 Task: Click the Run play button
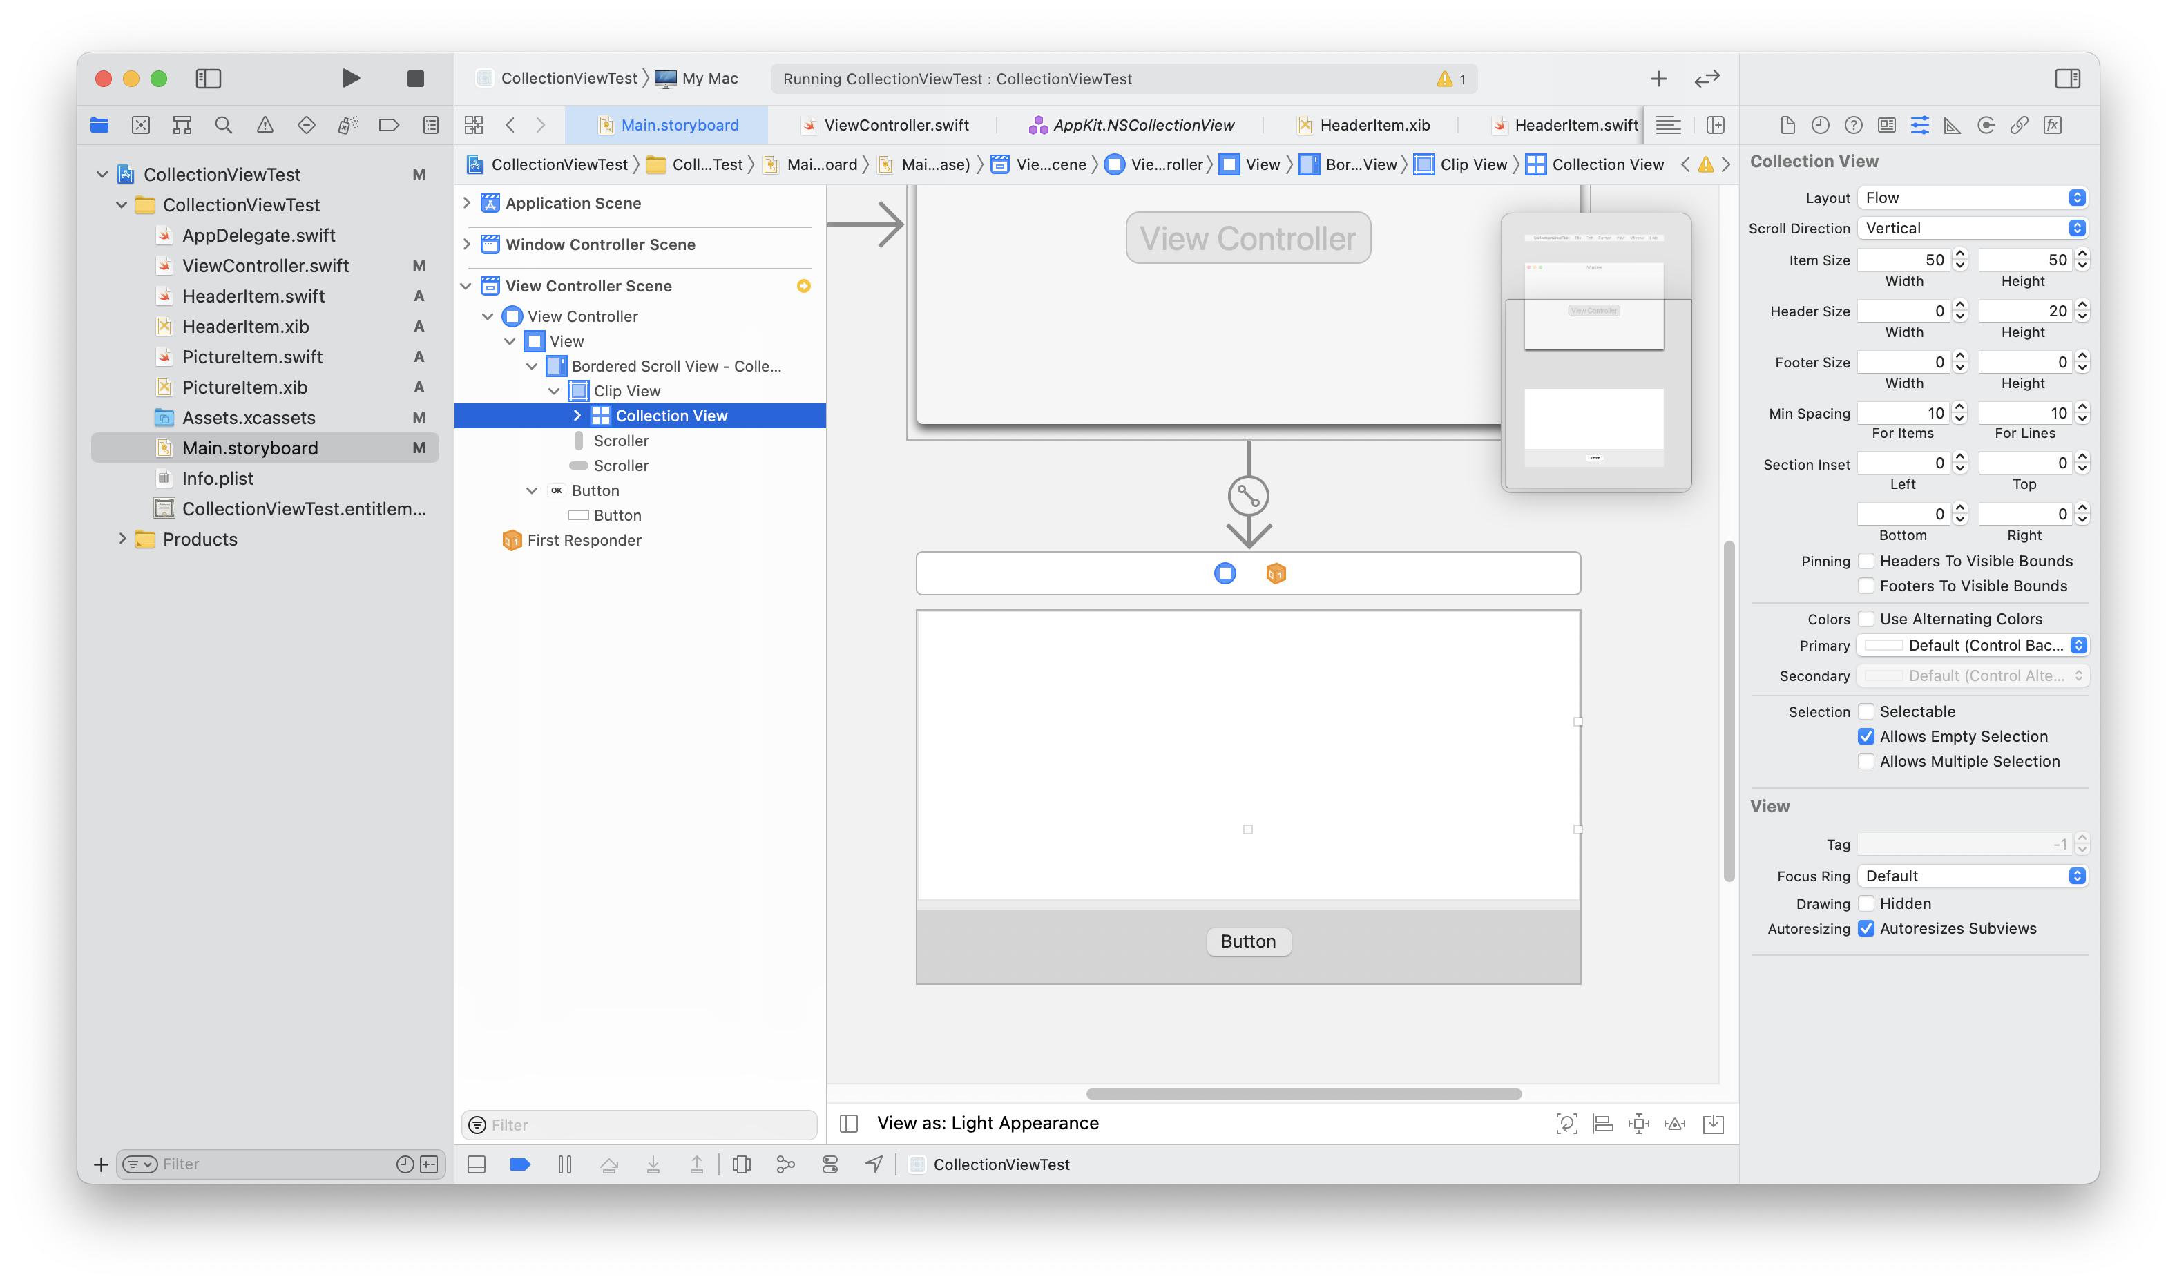[350, 79]
